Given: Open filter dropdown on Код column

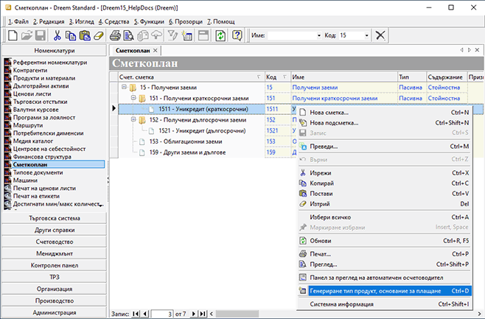Looking at the screenshot, I should tap(285, 77).
